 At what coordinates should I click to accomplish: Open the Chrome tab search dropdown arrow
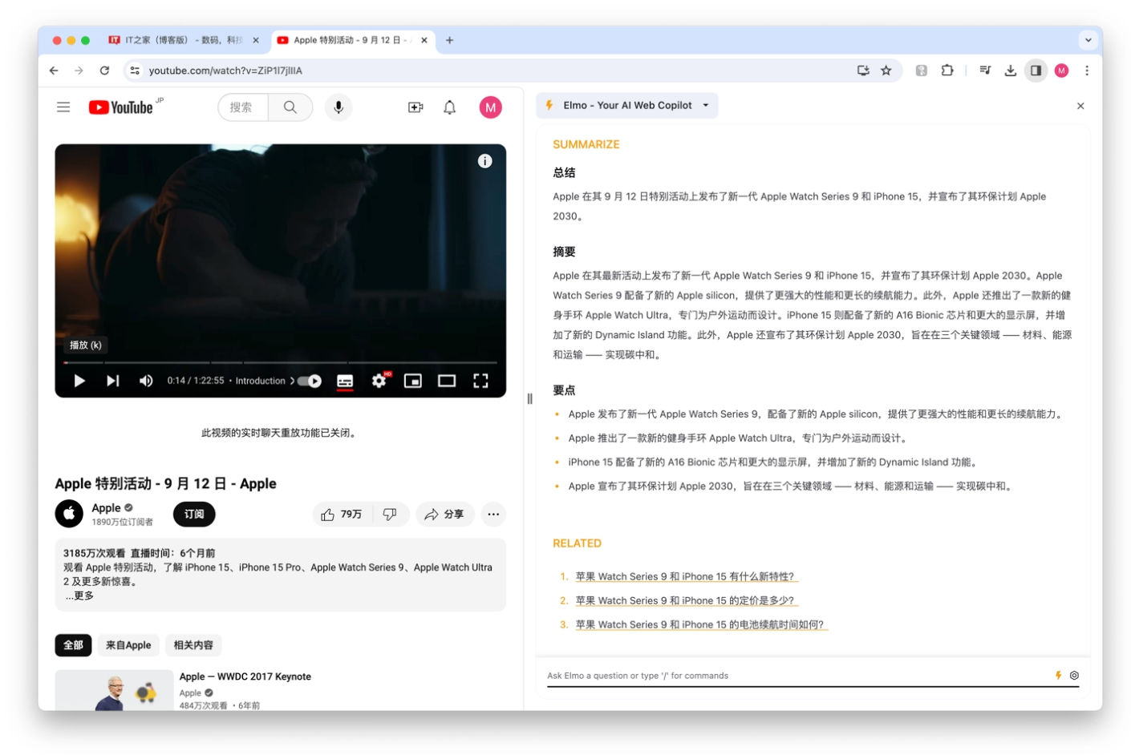1088,40
